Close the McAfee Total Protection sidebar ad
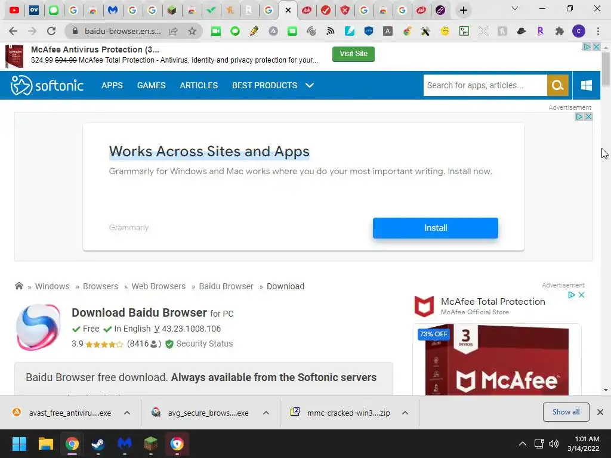The height and width of the screenshot is (458, 611). pyautogui.click(x=581, y=295)
